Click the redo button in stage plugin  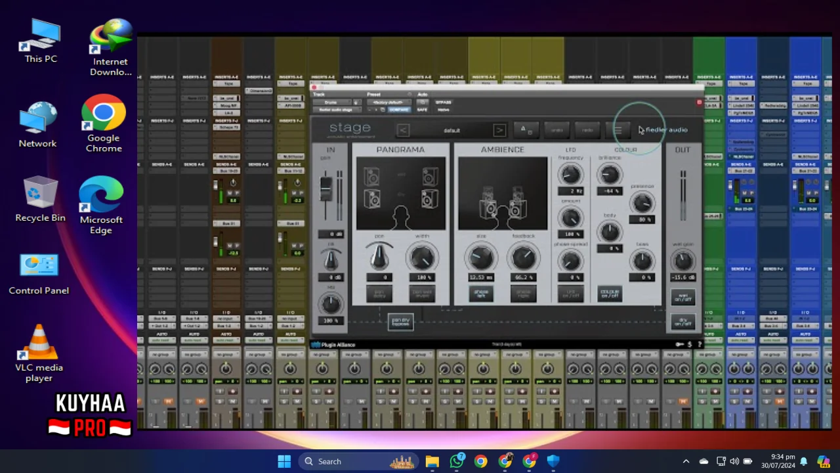click(587, 130)
